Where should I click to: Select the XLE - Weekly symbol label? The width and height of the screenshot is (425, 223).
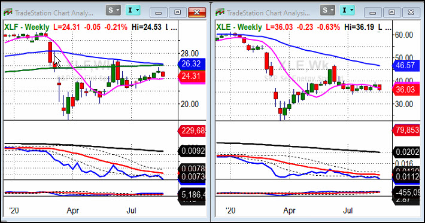coord(239,27)
